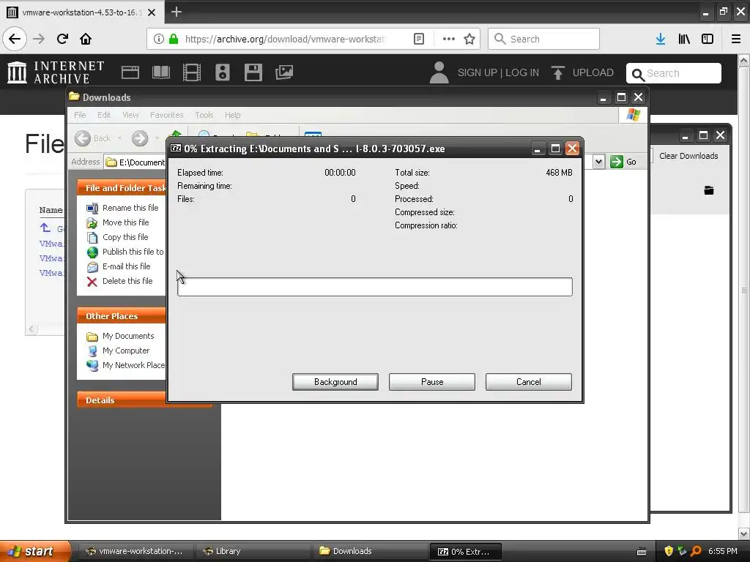Open the View menu in Downloads window
This screenshot has height=562, width=750.
click(x=130, y=115)
